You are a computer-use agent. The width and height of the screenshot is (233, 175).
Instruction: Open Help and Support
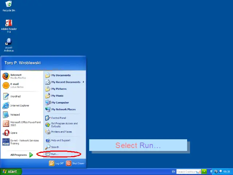60,140
